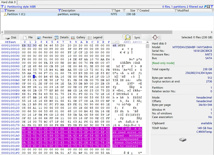Click the Created column filter funnel

point(138,10)
